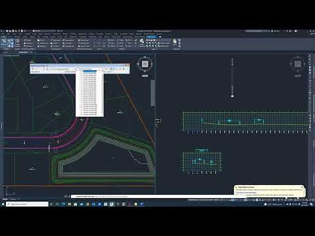This screenshot has width=315, height=236.
Task: Click the left viewport's vertical scrollbar thumb
Action: 153,93
